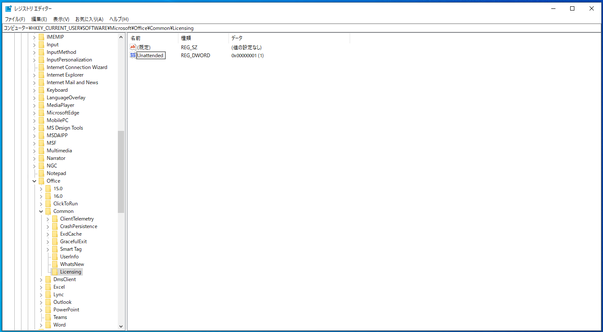Click the Common folder icon
The width and height of the screenshot is (603, 332).
click(48, 211)
